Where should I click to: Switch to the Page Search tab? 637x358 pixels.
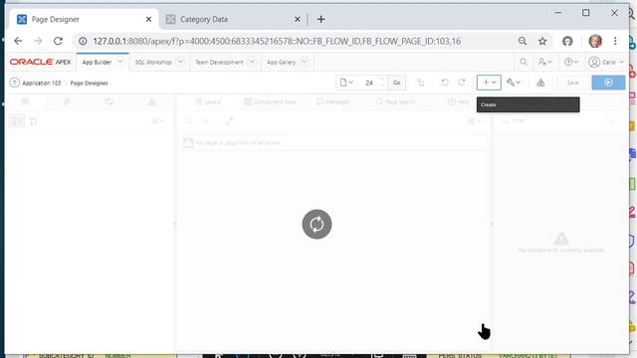tap(395, 101)
